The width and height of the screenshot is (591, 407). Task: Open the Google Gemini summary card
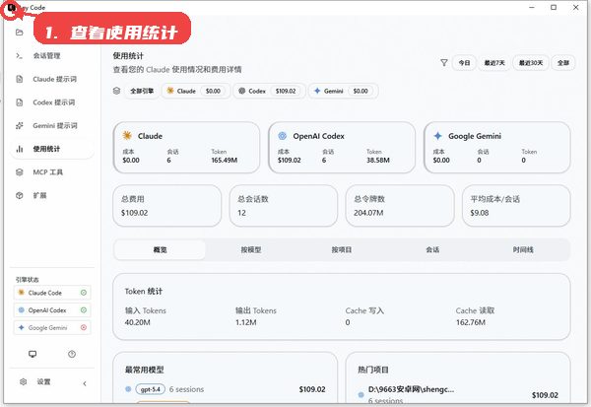click(497, 148)
